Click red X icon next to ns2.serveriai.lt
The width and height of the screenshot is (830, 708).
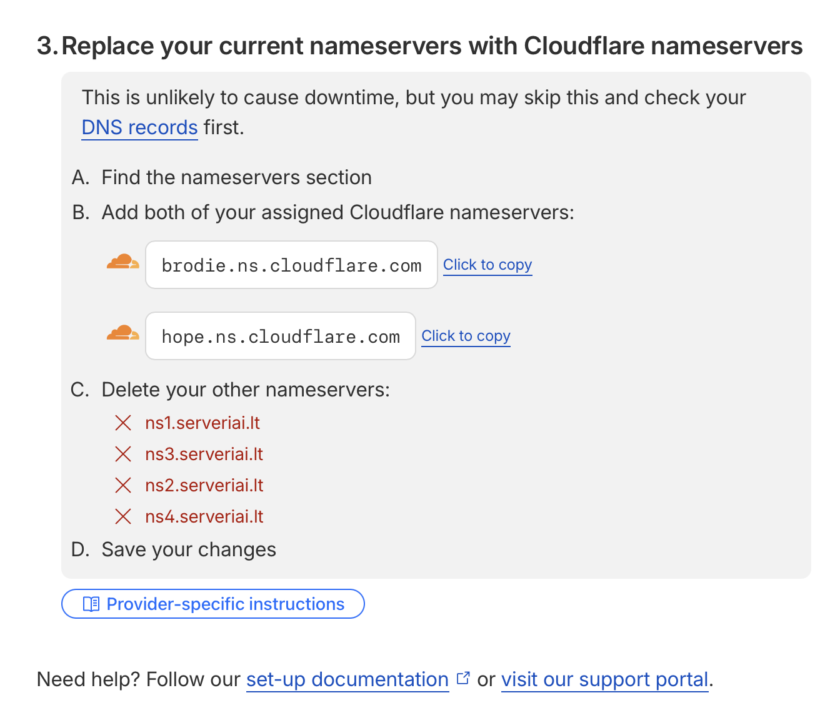coord(123,486)
